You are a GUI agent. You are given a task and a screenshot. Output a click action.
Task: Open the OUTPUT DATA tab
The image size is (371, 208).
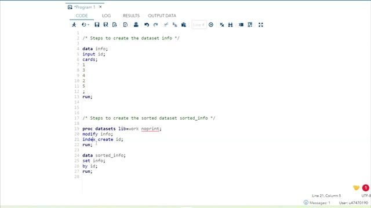(162, 16)
